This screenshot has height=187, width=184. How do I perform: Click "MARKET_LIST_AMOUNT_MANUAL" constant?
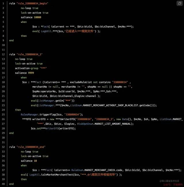coord(112,124)
